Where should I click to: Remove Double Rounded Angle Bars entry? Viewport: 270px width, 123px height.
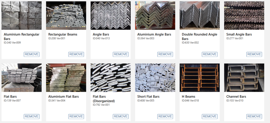point(210,54)
